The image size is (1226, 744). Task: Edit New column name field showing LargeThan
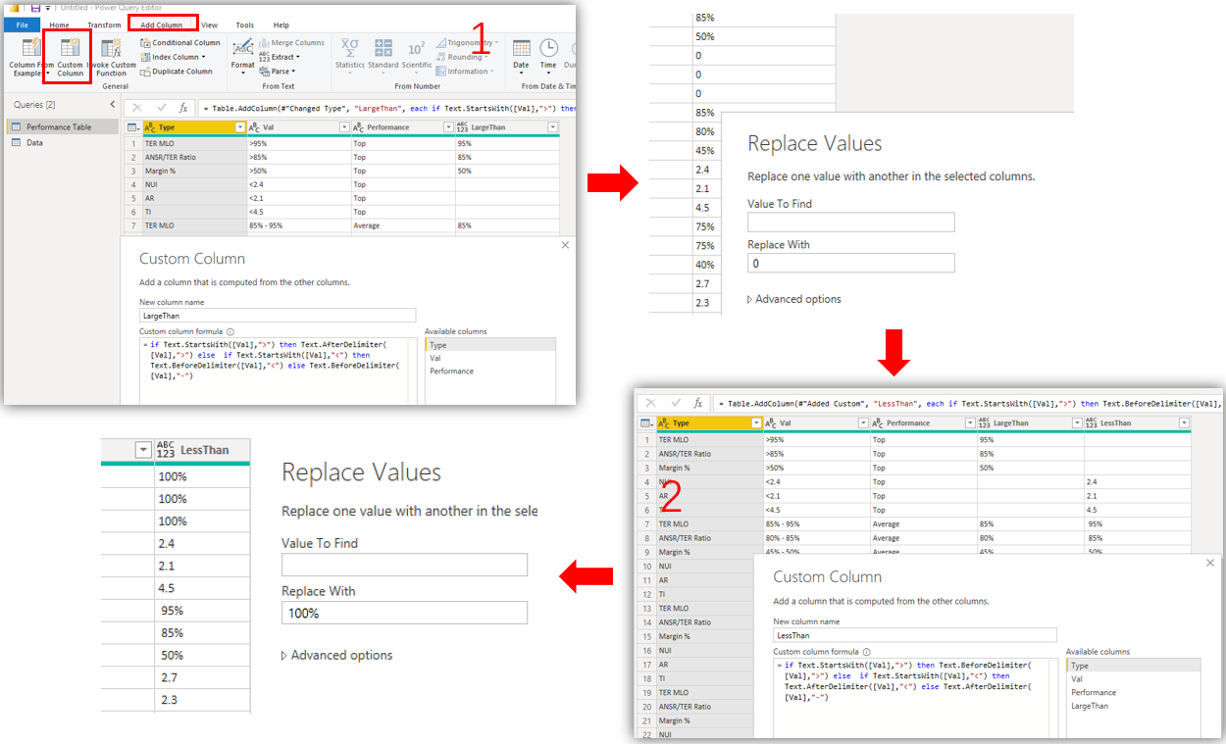278,316
